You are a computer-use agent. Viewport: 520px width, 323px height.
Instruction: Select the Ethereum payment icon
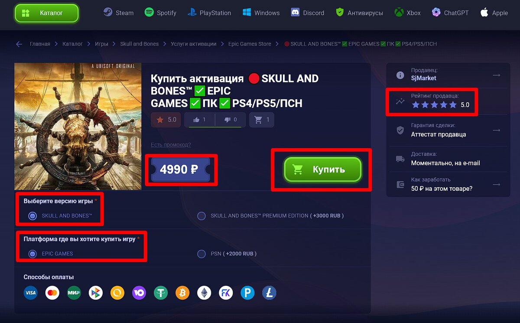[204, 293]
